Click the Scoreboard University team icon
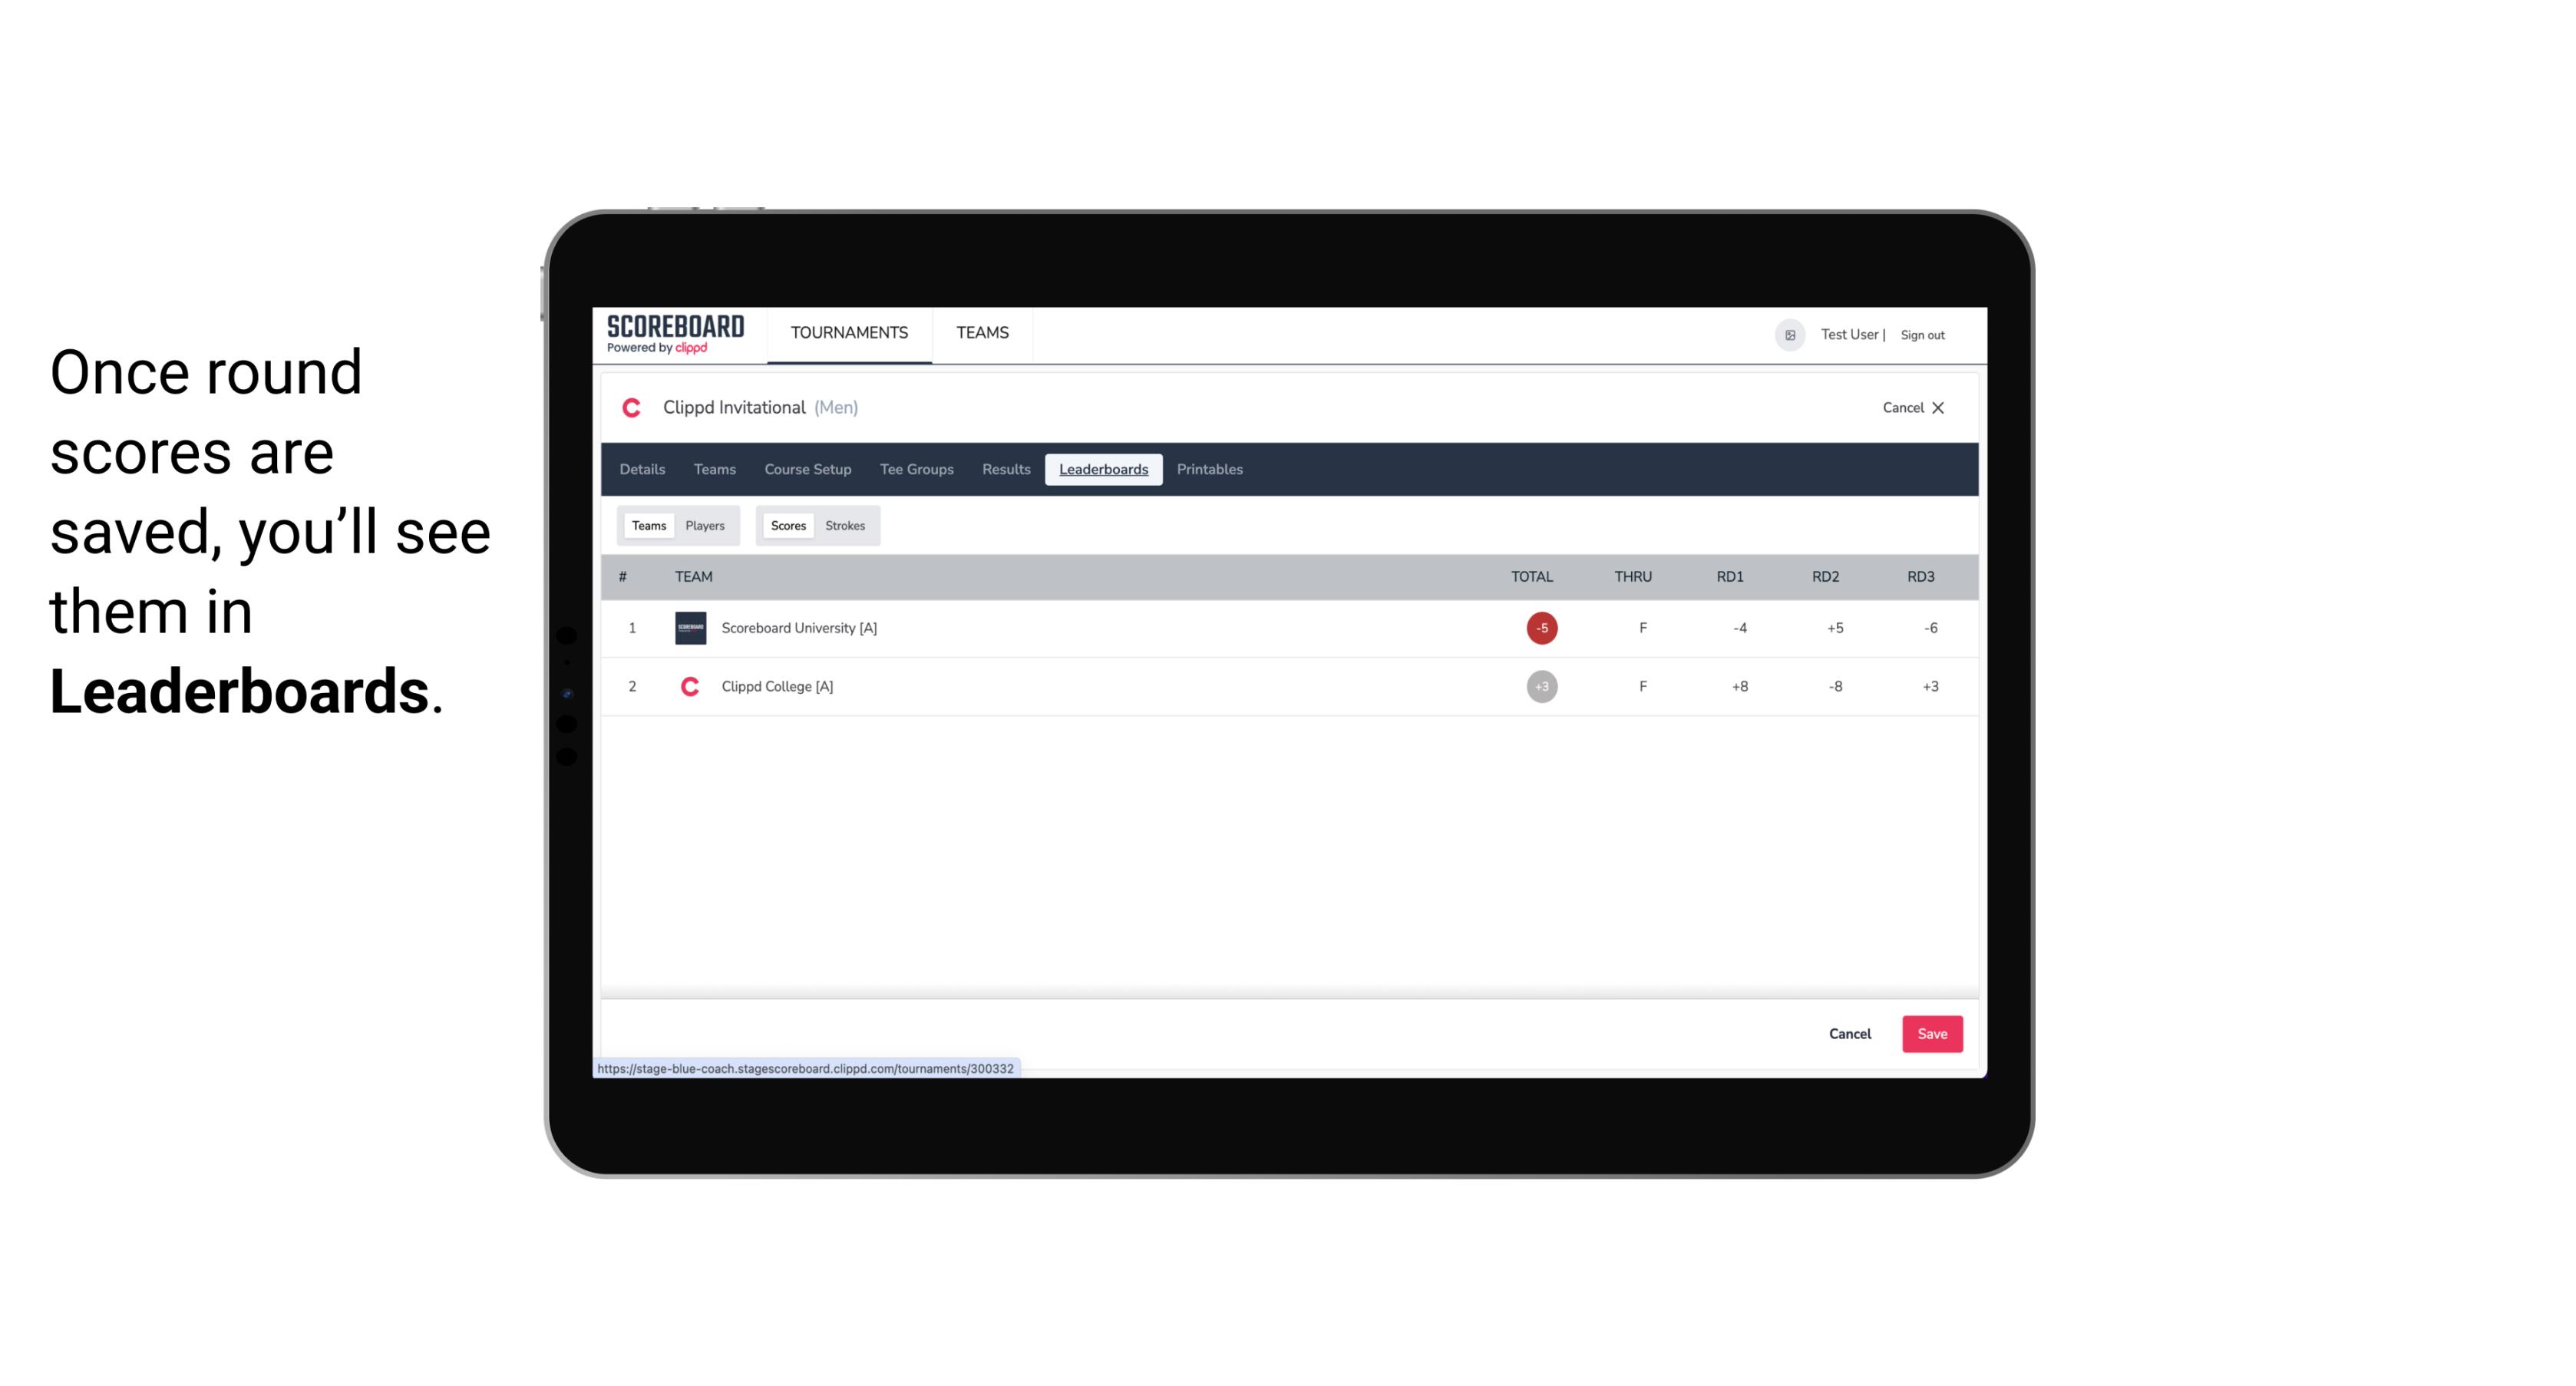The image size is (2576, 1386). coord(688,626)
